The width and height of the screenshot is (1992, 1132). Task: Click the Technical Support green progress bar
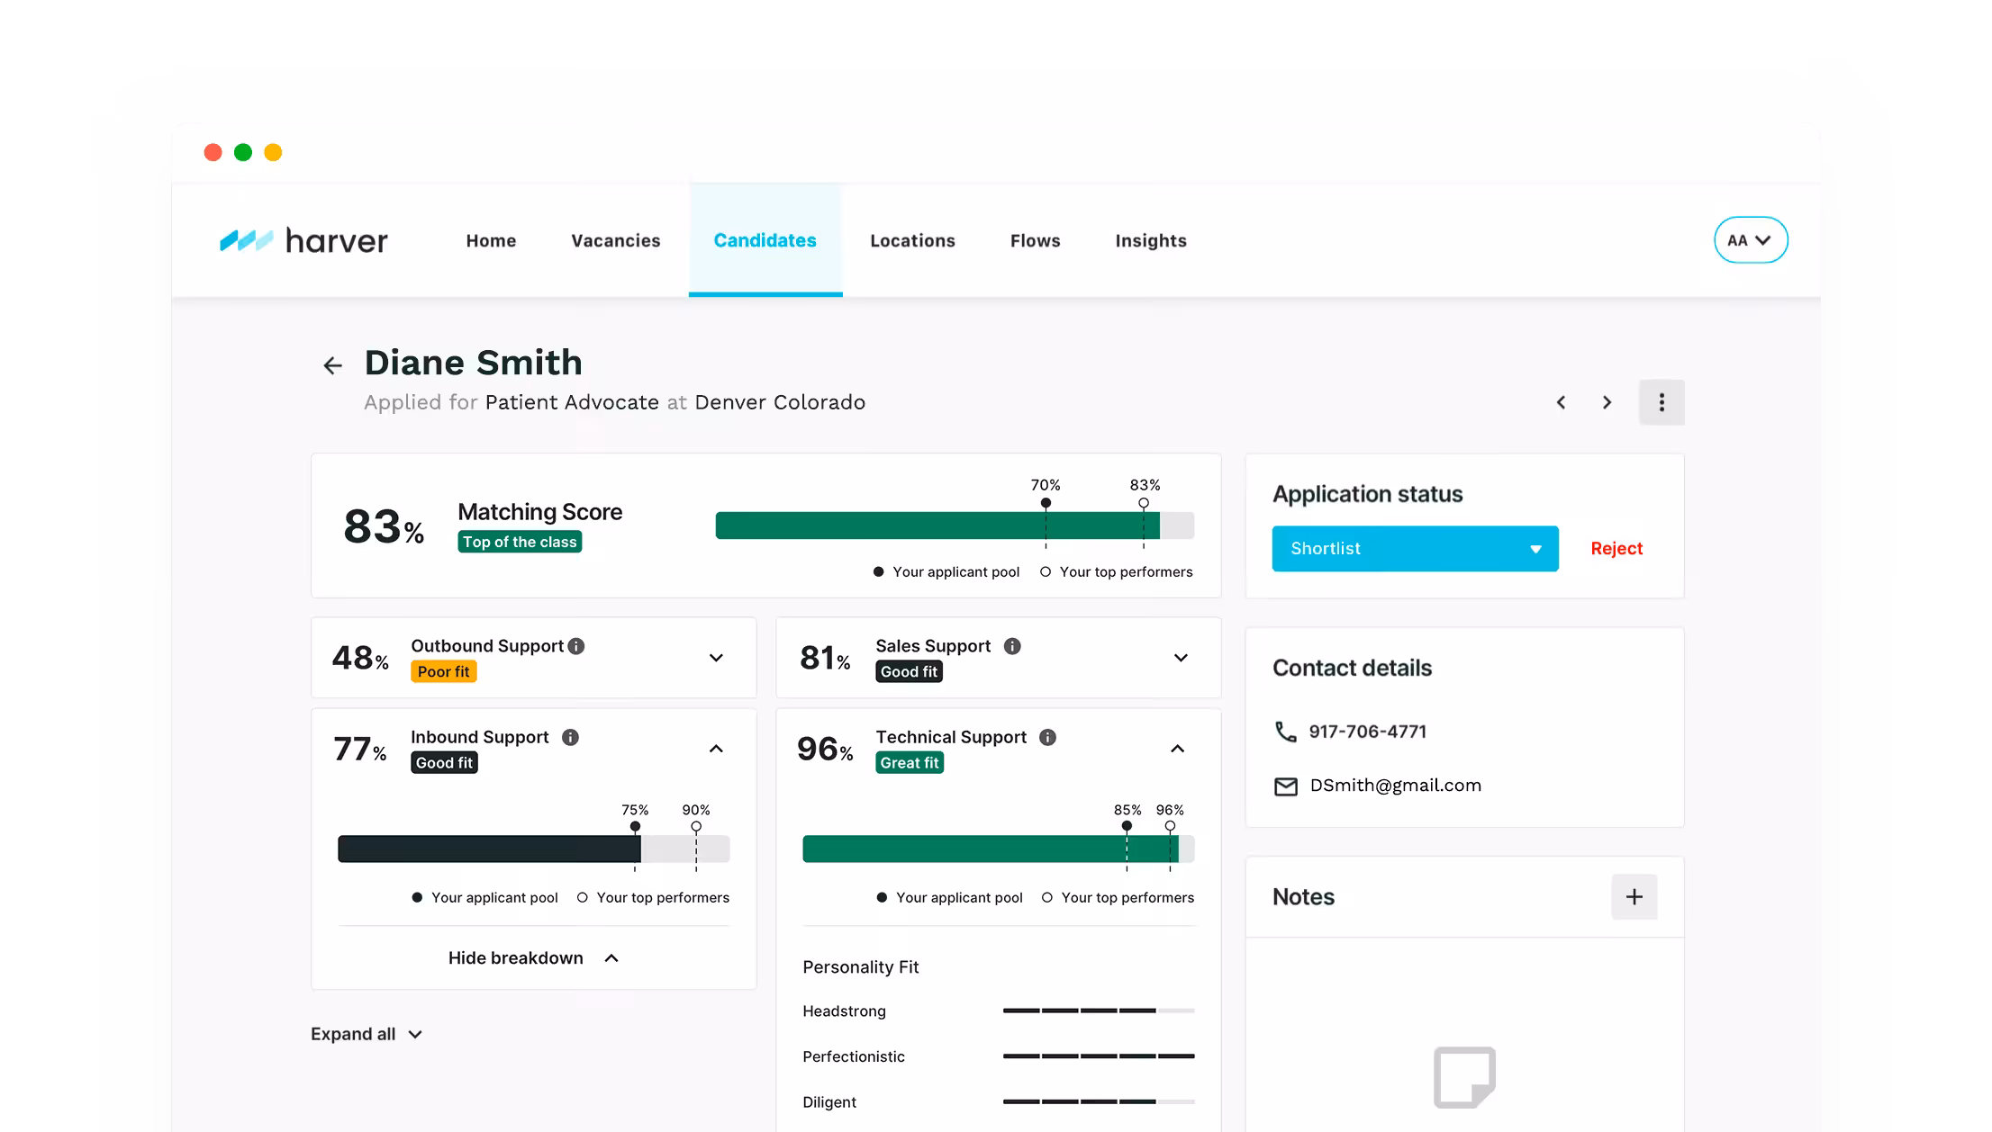(x=998, y=849)
